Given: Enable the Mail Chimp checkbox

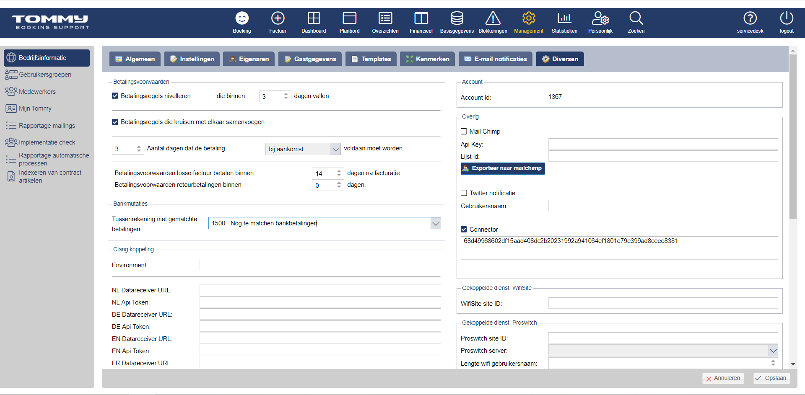Looking at the screenshot, I should click(x=464, y=132).
